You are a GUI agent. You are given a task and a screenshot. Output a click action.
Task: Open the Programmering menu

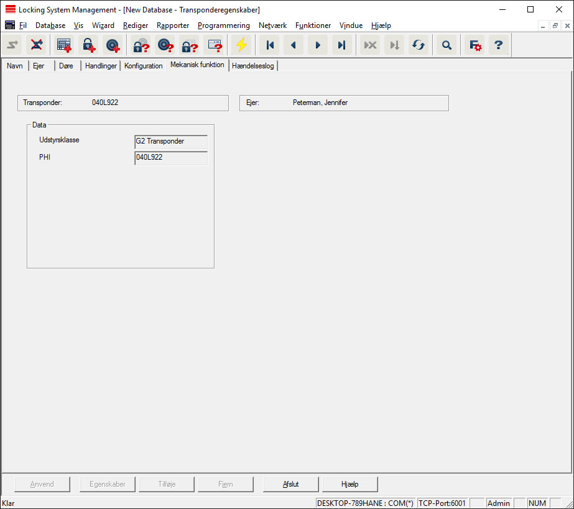[x=223, y=25]
